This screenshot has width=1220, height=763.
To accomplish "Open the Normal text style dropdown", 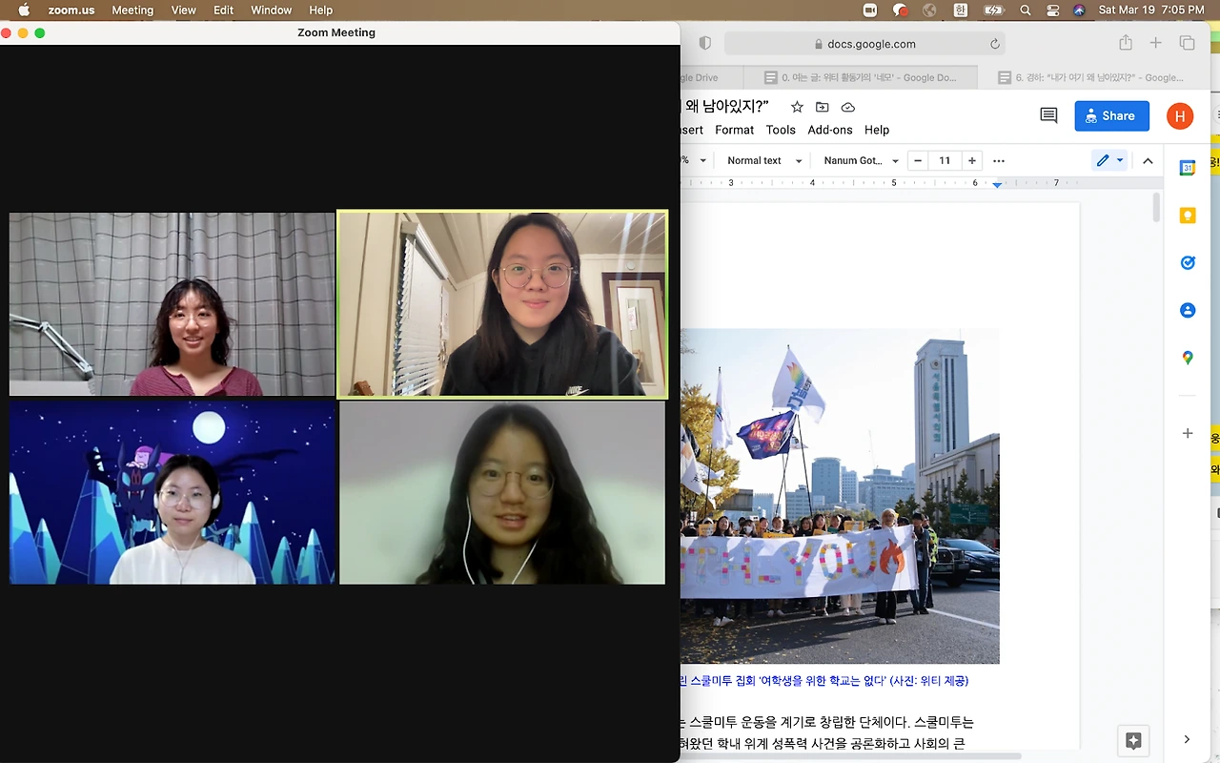I will point(764,160).
